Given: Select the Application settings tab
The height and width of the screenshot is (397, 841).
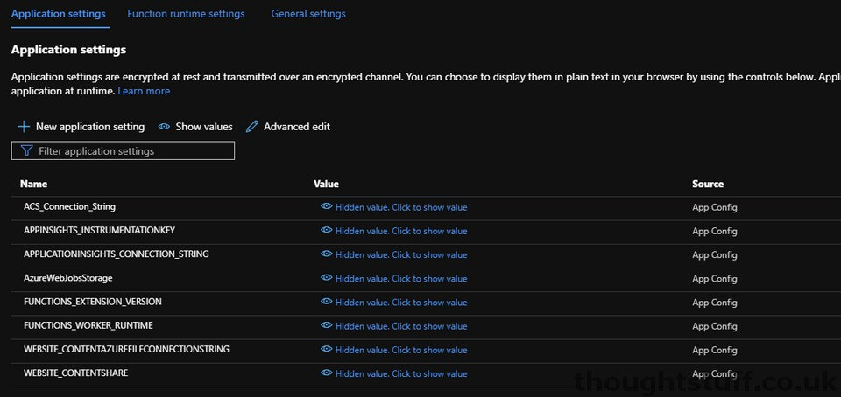Looking at the screenshot, I should [59, 14].
